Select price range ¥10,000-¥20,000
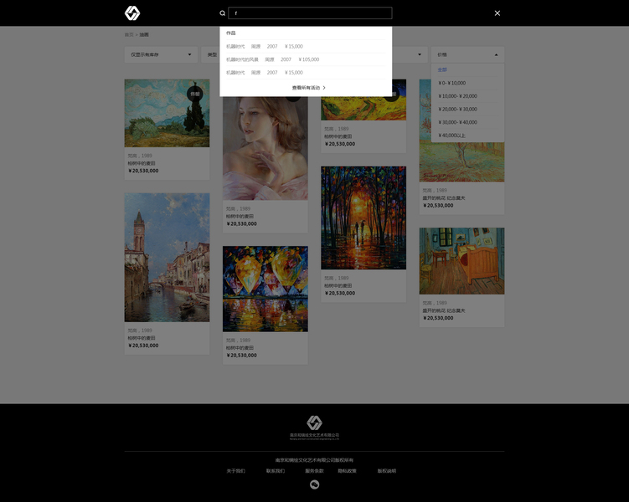 pos(457,96)
